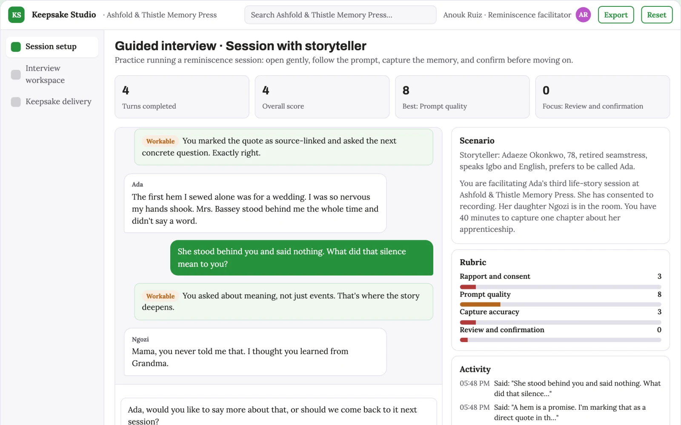Click the Rapport and consent progress bar
681x425 pixels.
pyautogui.click(x=561, y=287)
